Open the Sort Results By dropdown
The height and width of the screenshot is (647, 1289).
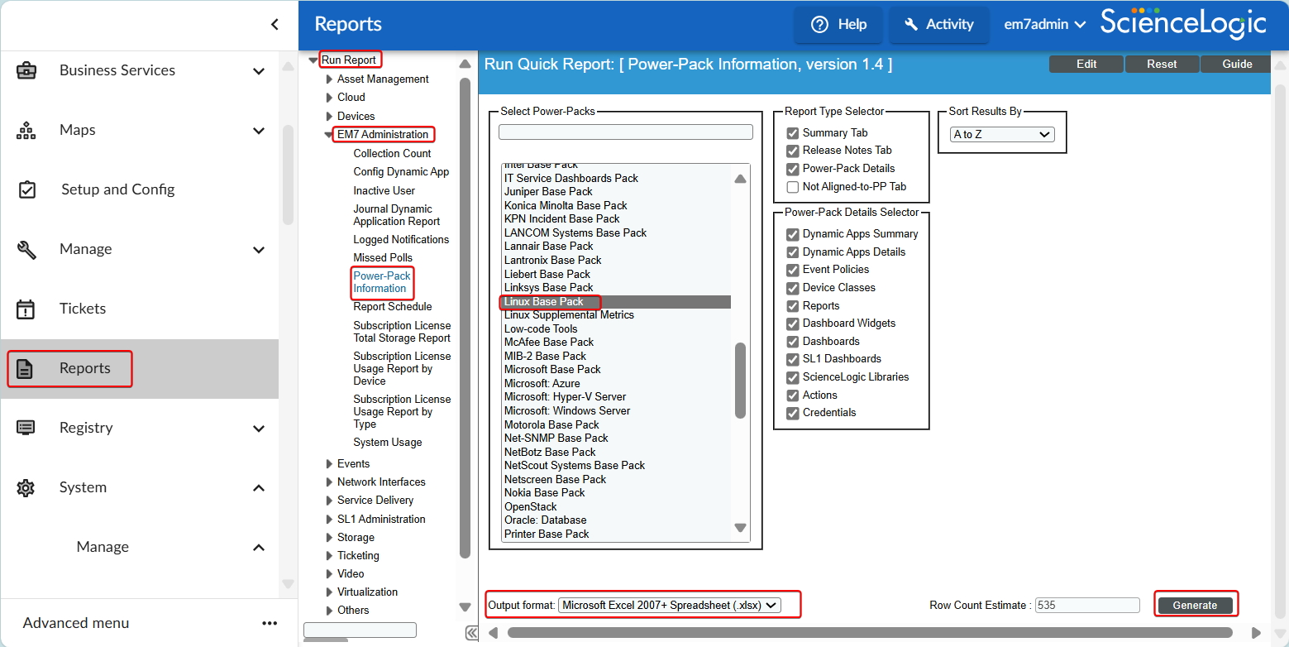[x=1001, y=133]
